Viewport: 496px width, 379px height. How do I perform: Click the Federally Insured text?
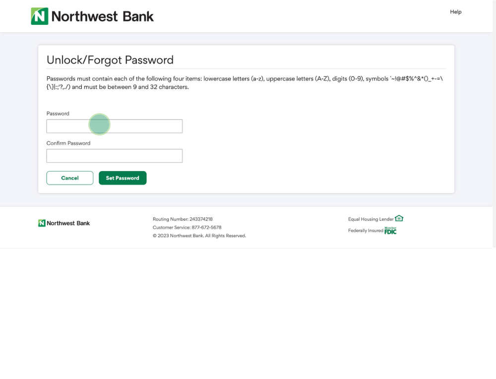(366, 231)
